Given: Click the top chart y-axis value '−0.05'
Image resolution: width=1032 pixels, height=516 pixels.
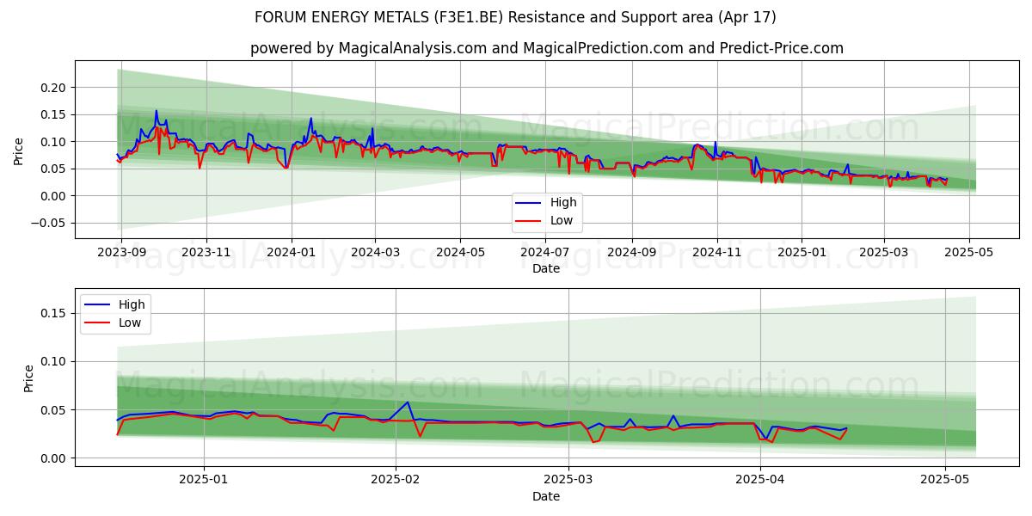Looking at the screenshot, I should 48,223.
